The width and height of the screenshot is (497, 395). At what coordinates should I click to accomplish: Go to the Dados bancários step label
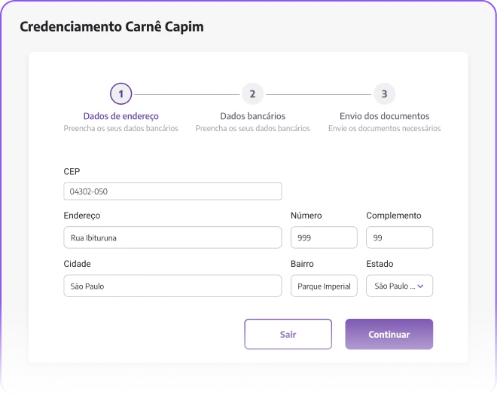pyautogui.click(x=252, y=116)
